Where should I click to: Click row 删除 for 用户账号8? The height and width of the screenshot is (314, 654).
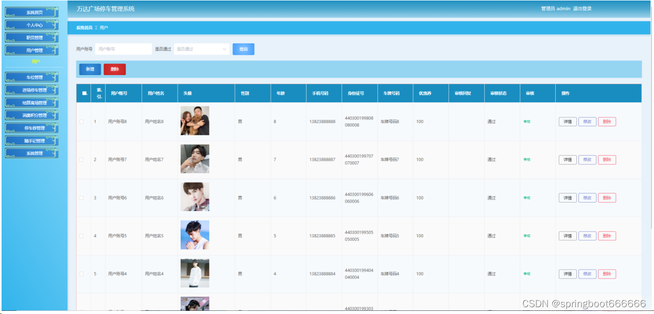[607, 122]
